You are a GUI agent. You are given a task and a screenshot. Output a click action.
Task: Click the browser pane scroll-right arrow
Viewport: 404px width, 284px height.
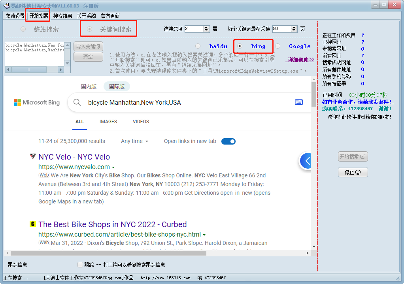308,253
